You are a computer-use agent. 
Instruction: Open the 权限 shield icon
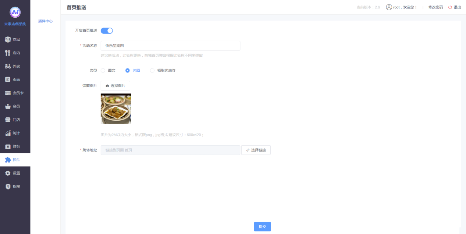pyautogui.click(x=8, y=187)
